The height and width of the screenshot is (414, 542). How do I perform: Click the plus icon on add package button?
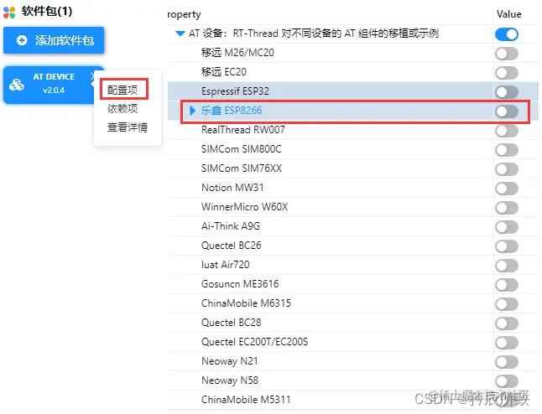pyautogui.click(x=22, y=40)
